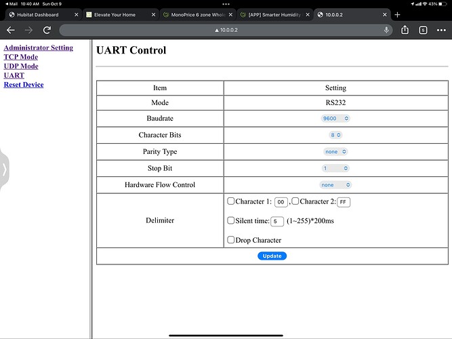Open the browser three-dot menu
Viewport: 452px width, 339px height.
click(440, 30)
